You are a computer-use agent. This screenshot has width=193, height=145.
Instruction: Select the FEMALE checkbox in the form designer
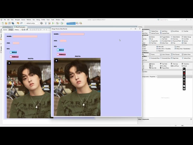pyautogui.click(x=14, y=57)
